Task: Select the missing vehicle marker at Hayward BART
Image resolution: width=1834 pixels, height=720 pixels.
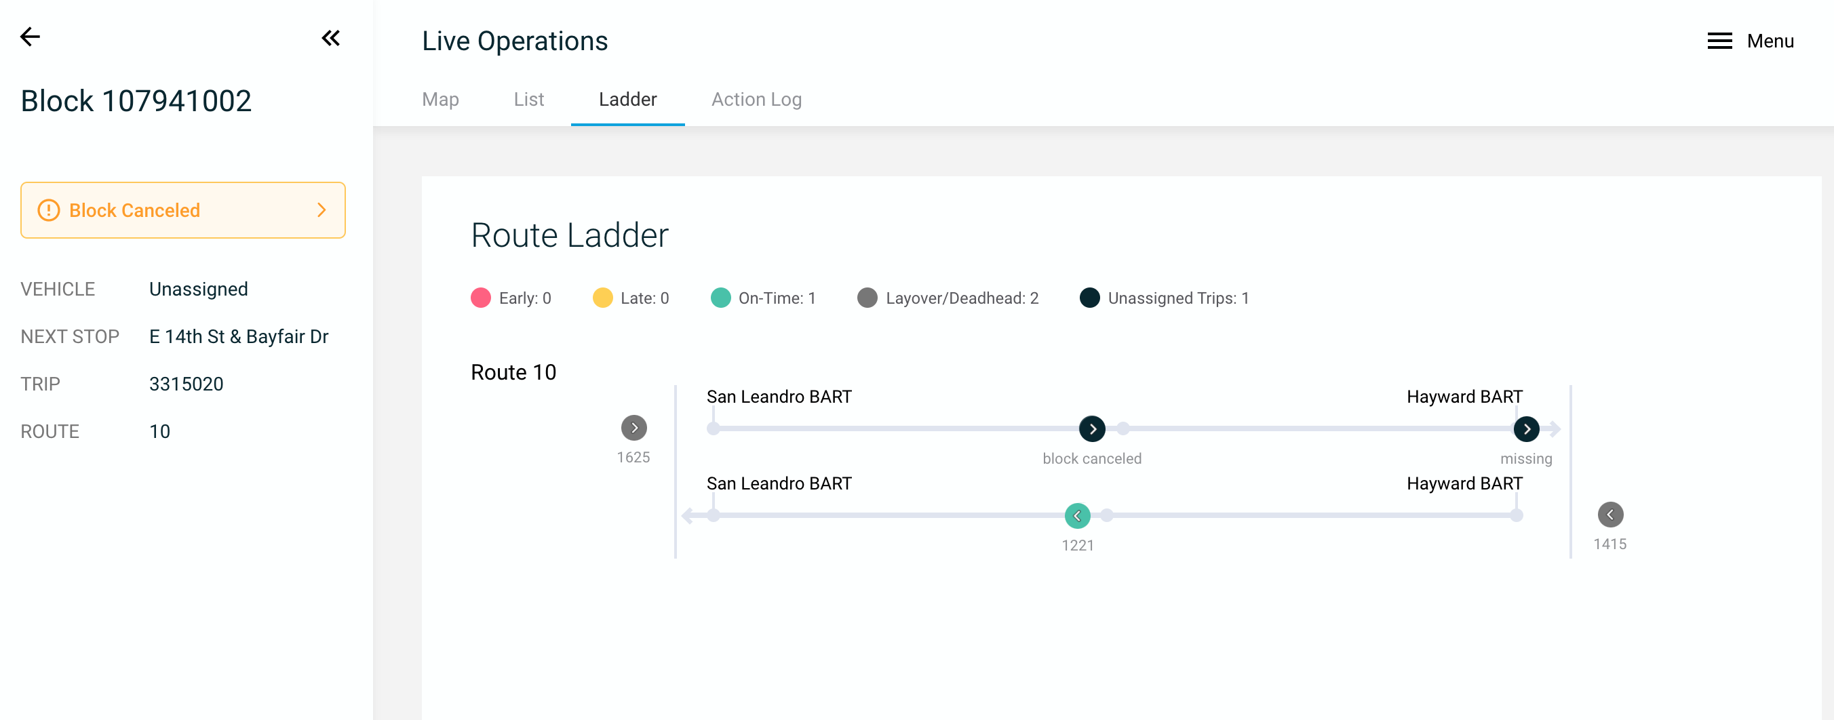Action: pos(1525,429)
